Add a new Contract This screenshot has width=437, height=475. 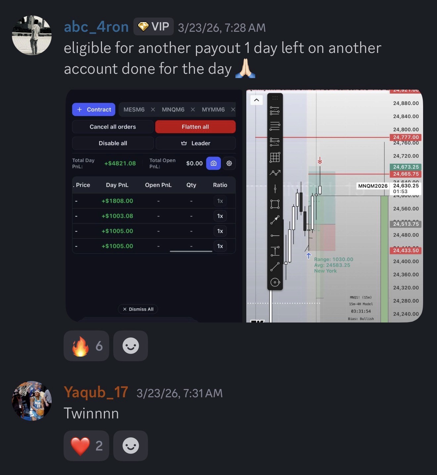[x=94, y=109]
